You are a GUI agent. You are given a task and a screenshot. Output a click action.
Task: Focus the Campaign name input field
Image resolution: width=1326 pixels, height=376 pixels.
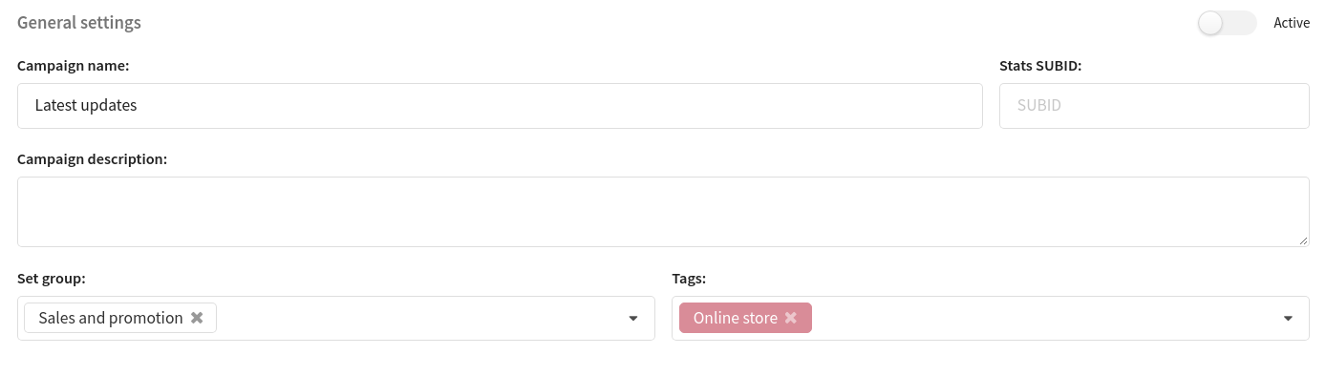coord(500,106)
